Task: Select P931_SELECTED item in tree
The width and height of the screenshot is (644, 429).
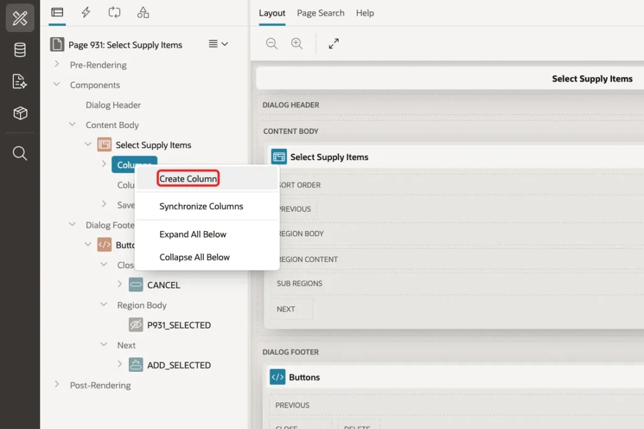Action: [x=179, y=325]
